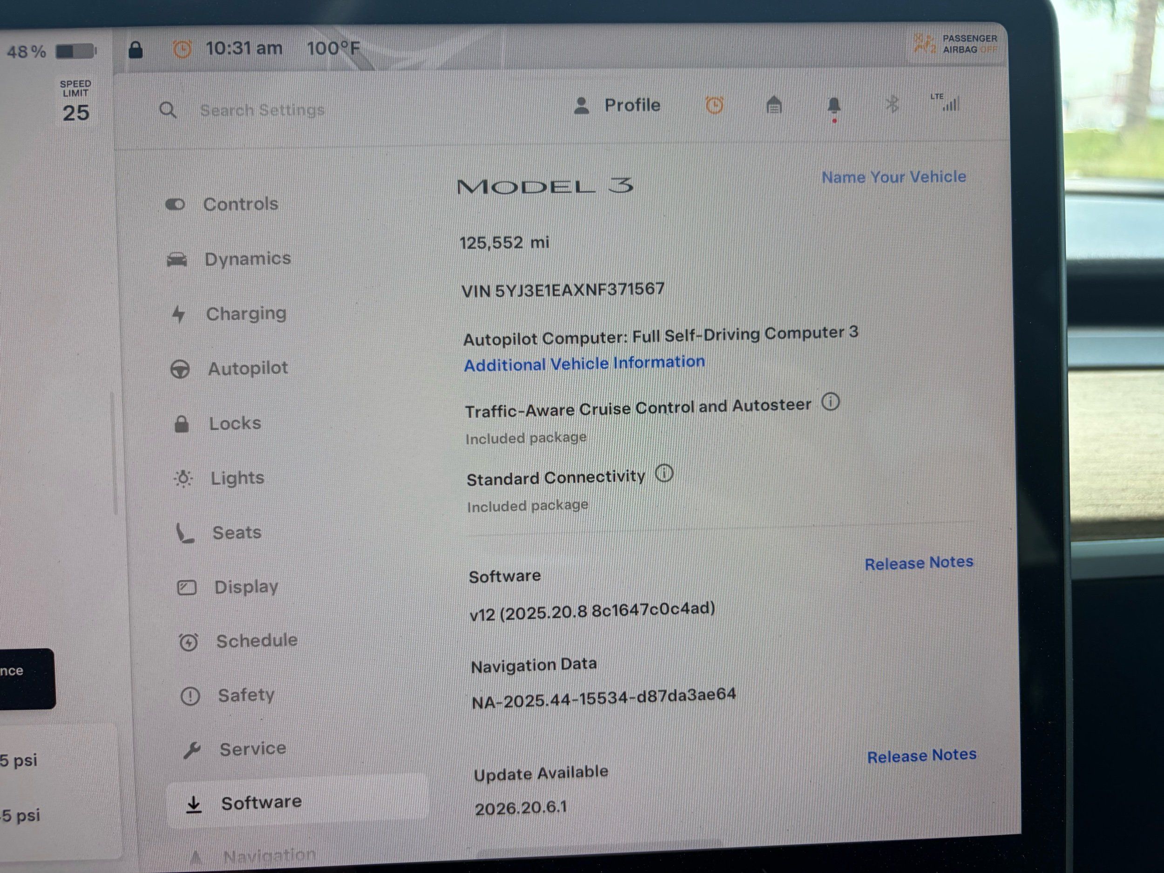This screenshot has height=873, width=1164.
Task: Tap the 125,552 mi odometer reading
Action: tap(504, 243)
